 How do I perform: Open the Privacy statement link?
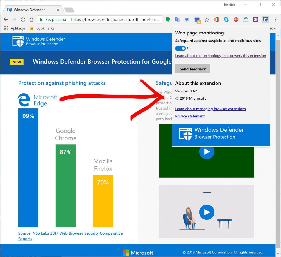pyautogui.click(x=190, y=116)
